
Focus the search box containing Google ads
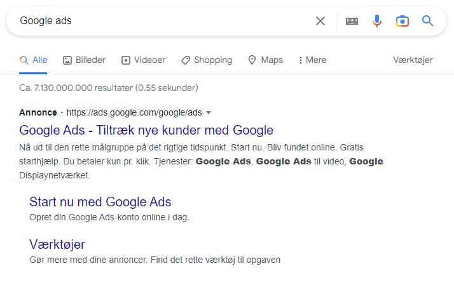(x=162, y=21)
